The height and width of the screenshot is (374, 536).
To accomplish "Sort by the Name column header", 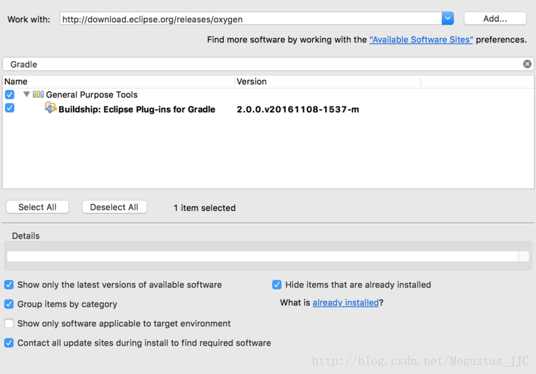I will [x=119, y=82].
